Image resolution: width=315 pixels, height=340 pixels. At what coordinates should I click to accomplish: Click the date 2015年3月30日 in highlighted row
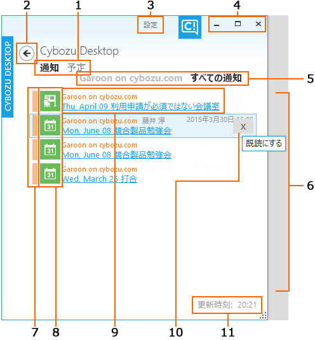[210, 119]
